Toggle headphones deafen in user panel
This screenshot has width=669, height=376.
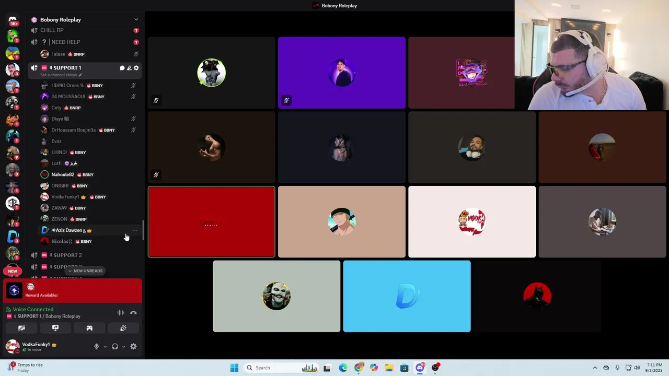pos(115,346)
